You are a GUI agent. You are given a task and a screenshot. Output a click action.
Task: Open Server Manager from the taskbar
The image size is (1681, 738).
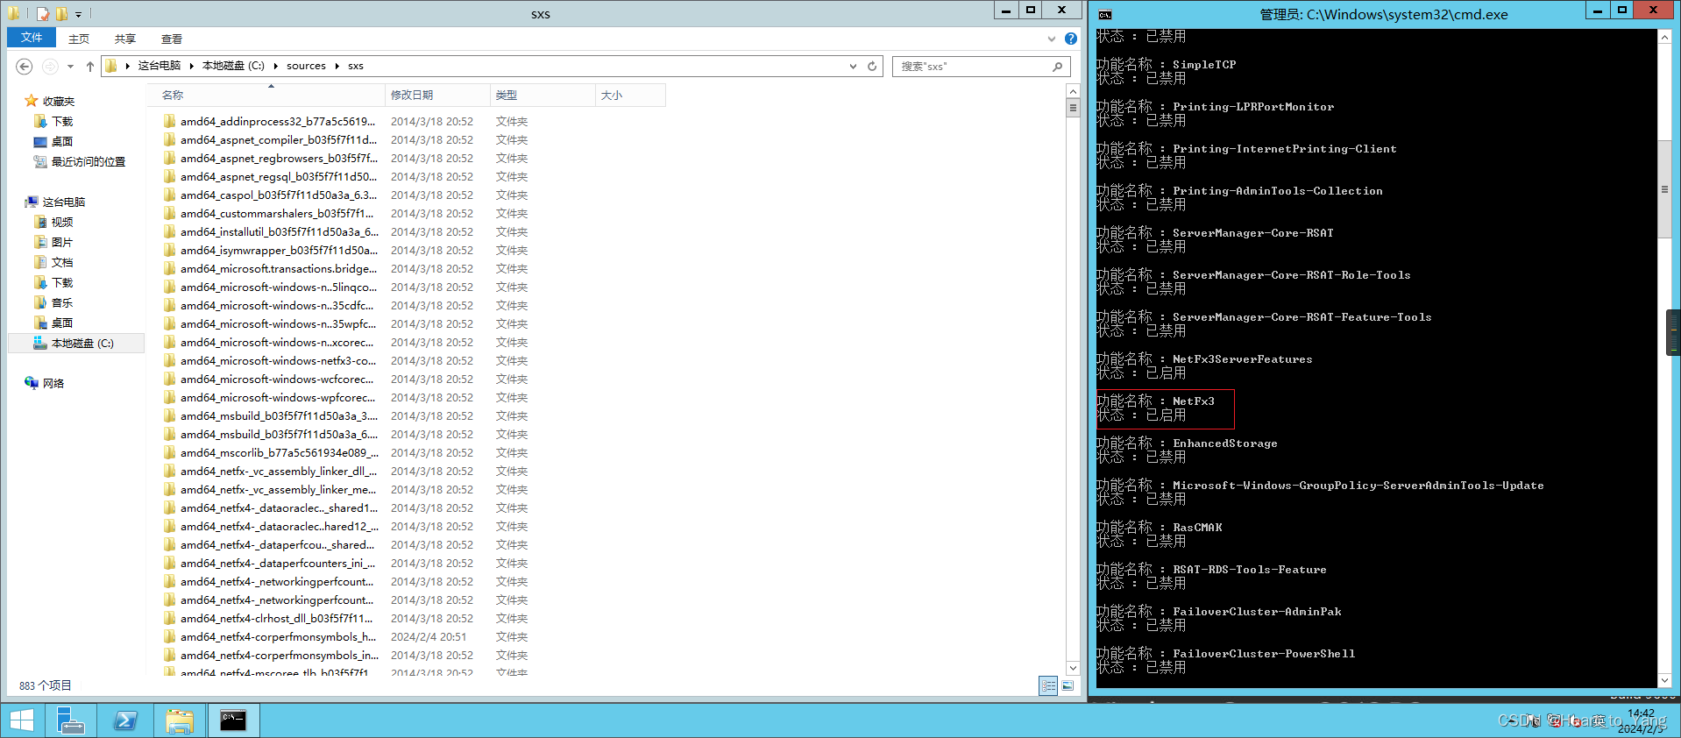tap(70, 720)
